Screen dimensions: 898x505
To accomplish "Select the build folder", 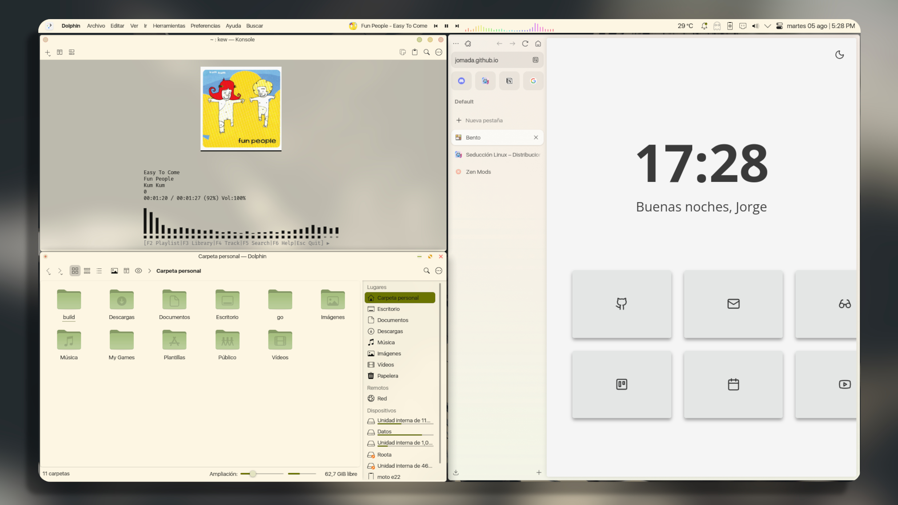I will tap(69, 305).
